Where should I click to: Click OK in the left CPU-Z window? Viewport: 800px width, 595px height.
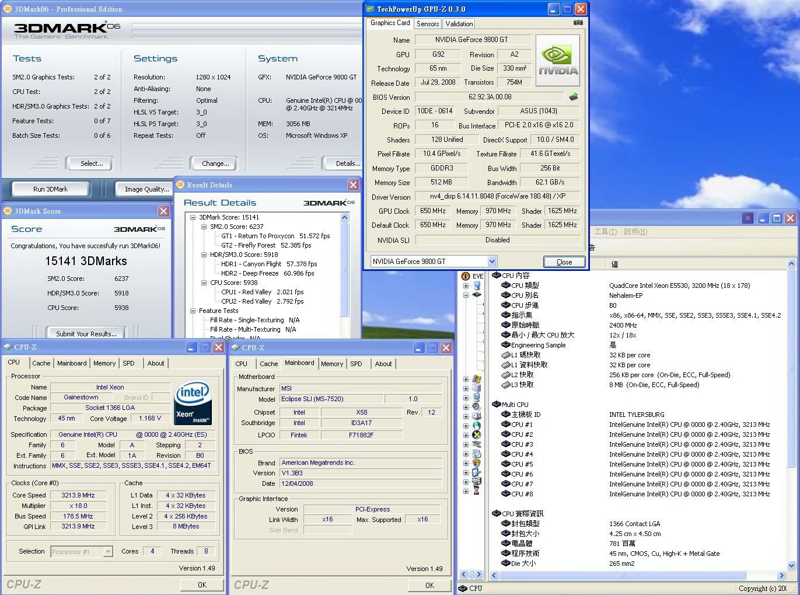[202, 584]
